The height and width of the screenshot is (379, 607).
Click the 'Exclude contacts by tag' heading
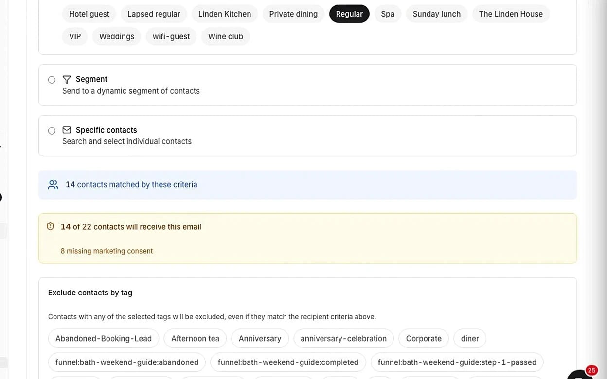click(x=90, y=293)
